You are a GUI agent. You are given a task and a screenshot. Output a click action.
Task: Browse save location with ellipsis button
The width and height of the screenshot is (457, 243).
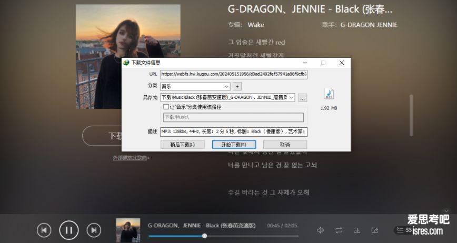click(x=303, y=98)
